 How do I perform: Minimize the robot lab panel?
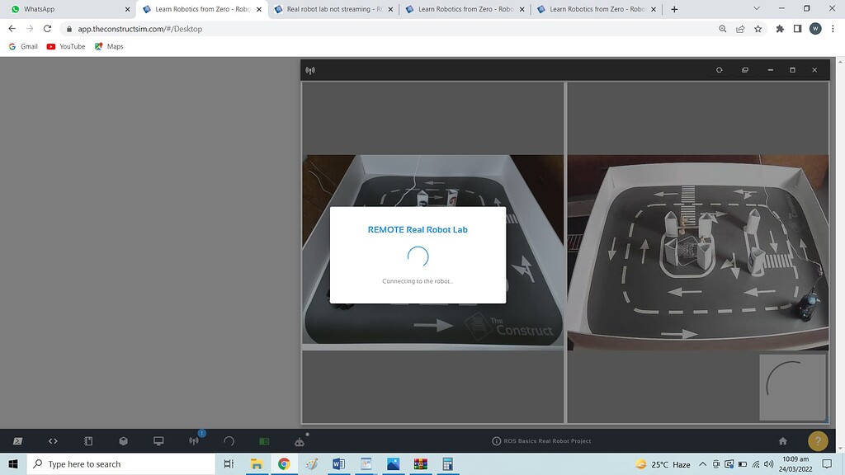(771, 70)
